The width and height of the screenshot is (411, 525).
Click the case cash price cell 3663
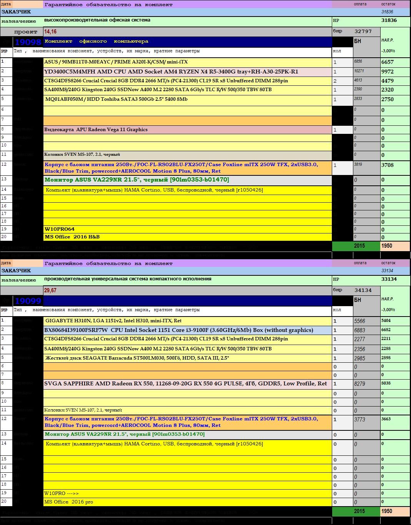point(395,422)
